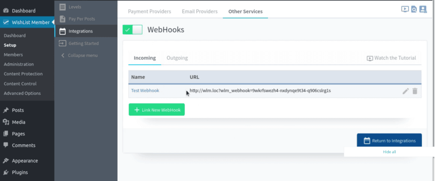The image size is (439, 181).
Task: Switch to the Email Providers tab
Action: (200, 12)
